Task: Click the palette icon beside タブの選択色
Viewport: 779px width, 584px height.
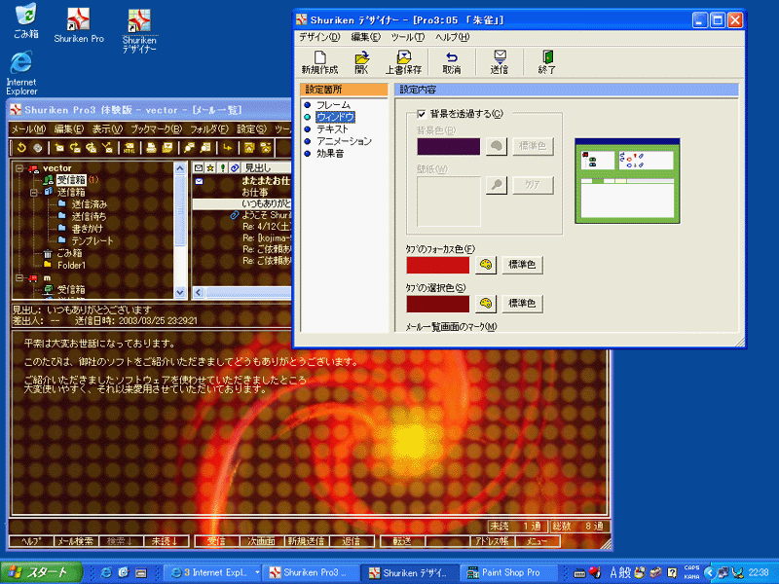Action: coord(485,303)
